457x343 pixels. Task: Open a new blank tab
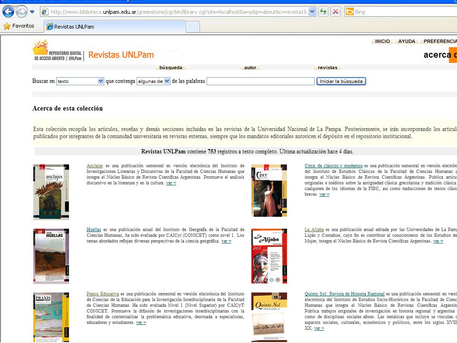pos(193,27)
